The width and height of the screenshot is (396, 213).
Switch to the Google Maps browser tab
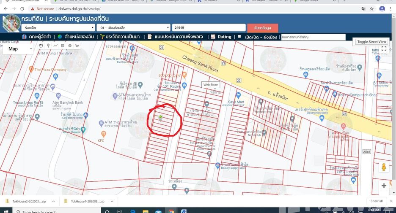click(x=314, y=1)
